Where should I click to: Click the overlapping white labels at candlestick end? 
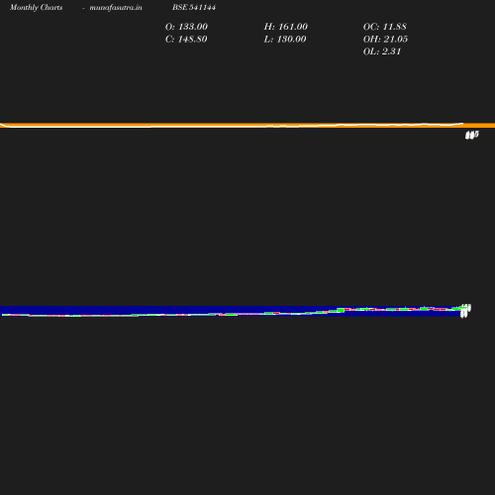(465, 311)
